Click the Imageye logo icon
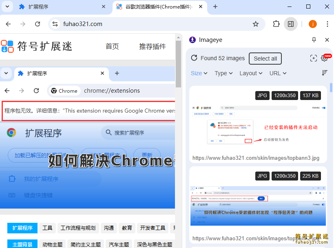This screenshot has width=334, height=248. click(192, 40)
